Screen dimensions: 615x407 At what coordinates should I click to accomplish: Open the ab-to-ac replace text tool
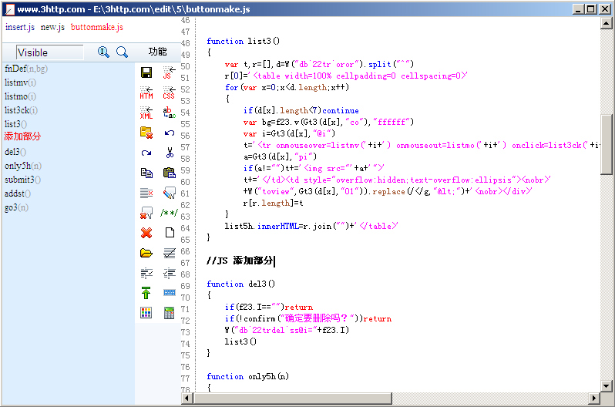169,113
